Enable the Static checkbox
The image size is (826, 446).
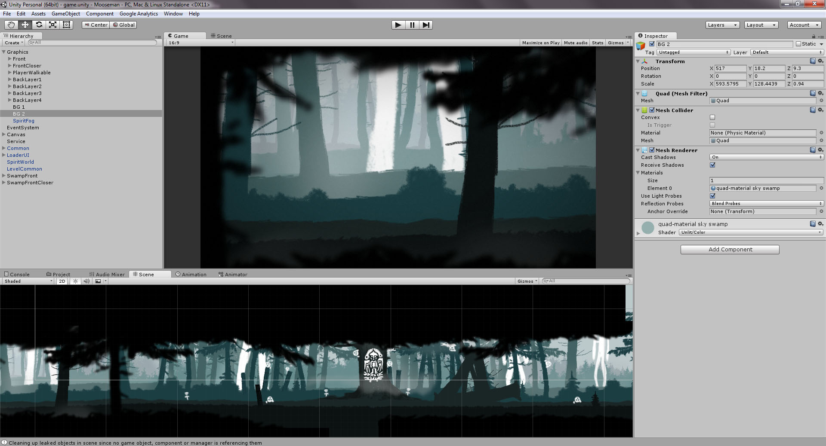click(x=798, y=44)
